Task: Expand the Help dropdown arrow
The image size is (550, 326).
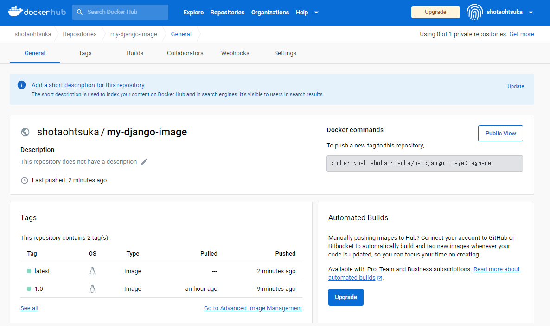Action: tap(316, 12)
